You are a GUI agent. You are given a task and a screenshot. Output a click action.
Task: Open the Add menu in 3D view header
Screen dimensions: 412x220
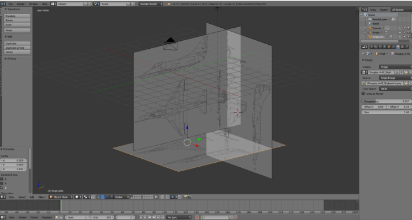[x=32, y=197]
